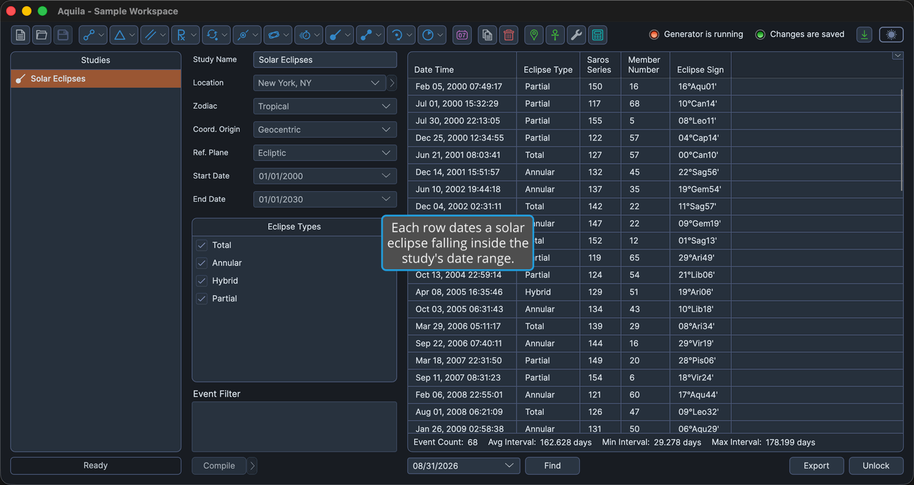Select Solar Eclipses in the Studies list
The height and width of the screenshot is (485, 914).
click(96, 79)
